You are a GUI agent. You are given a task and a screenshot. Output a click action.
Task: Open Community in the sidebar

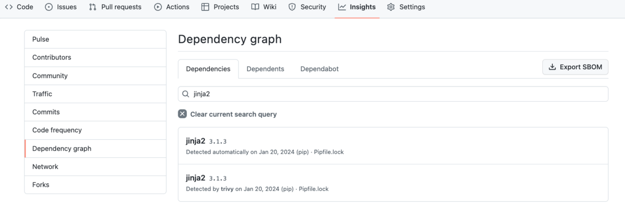95,76
